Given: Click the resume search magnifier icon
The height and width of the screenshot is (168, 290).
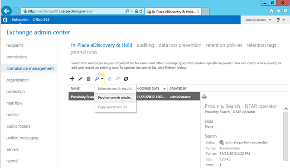Looking at the screenshot, I should (110, 79).
